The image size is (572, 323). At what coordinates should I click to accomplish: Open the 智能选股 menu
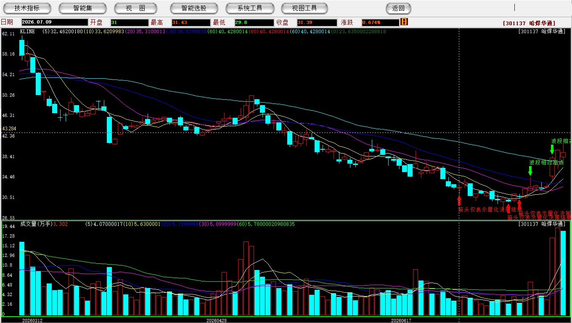194,8
